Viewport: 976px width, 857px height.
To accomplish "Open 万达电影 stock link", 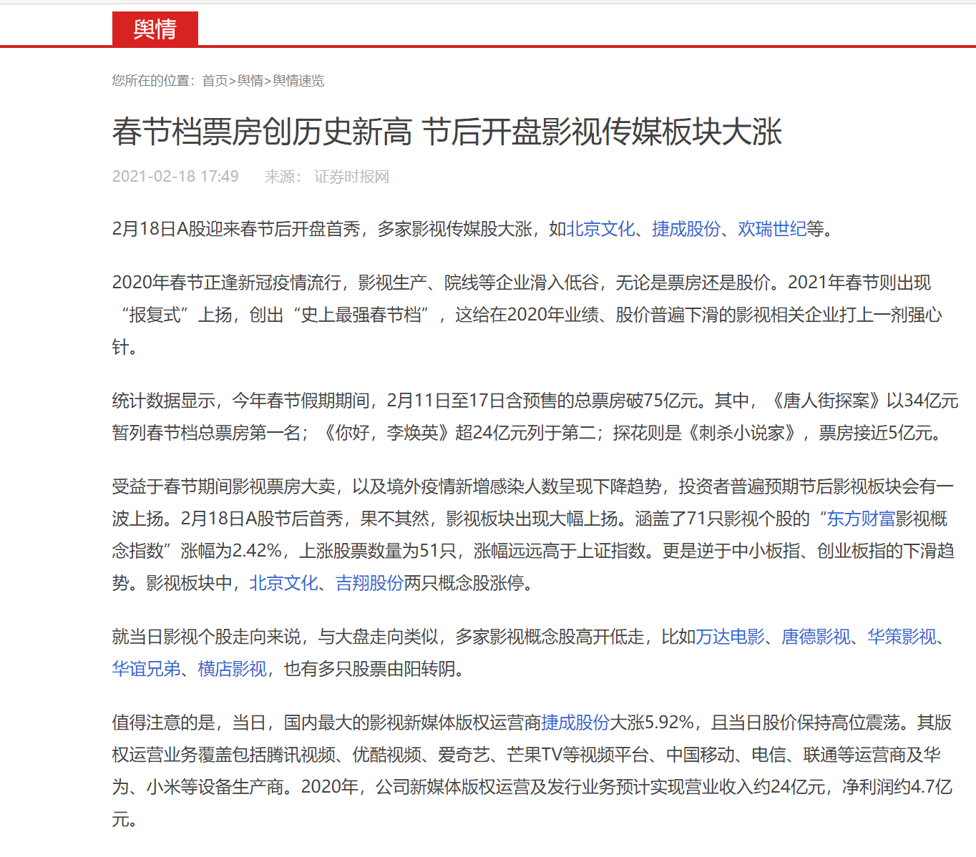I will point(730,637).
